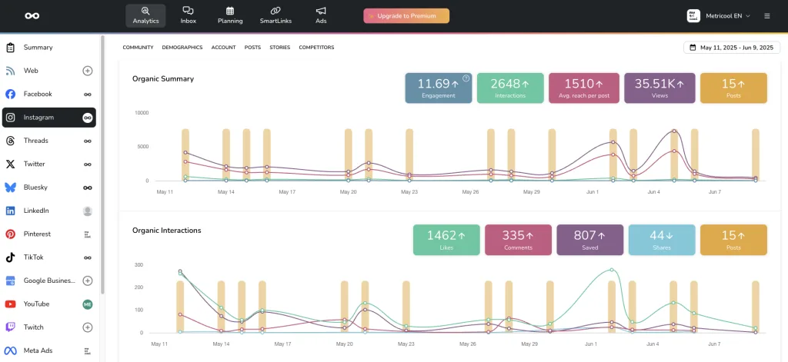Open the Metricool EN account dropdown
Viewport: 788px width, 362px height.
718,15
